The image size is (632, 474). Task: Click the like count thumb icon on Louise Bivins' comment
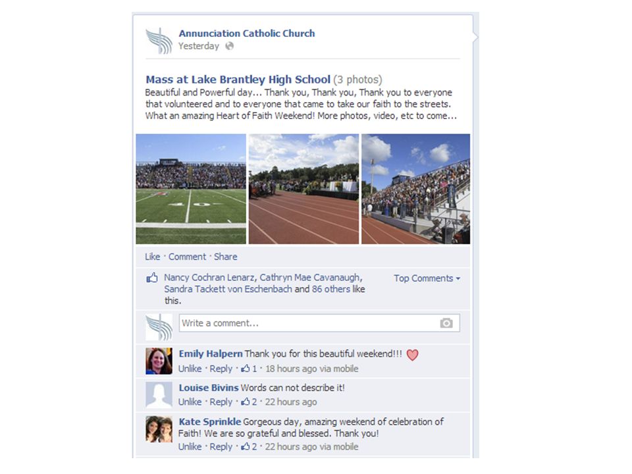(246, 402)
